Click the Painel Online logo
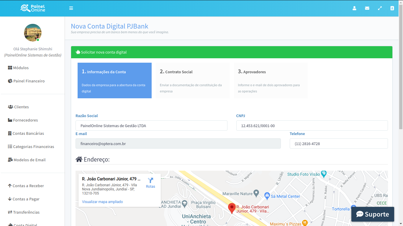403x226 pixels. (33, 8)
